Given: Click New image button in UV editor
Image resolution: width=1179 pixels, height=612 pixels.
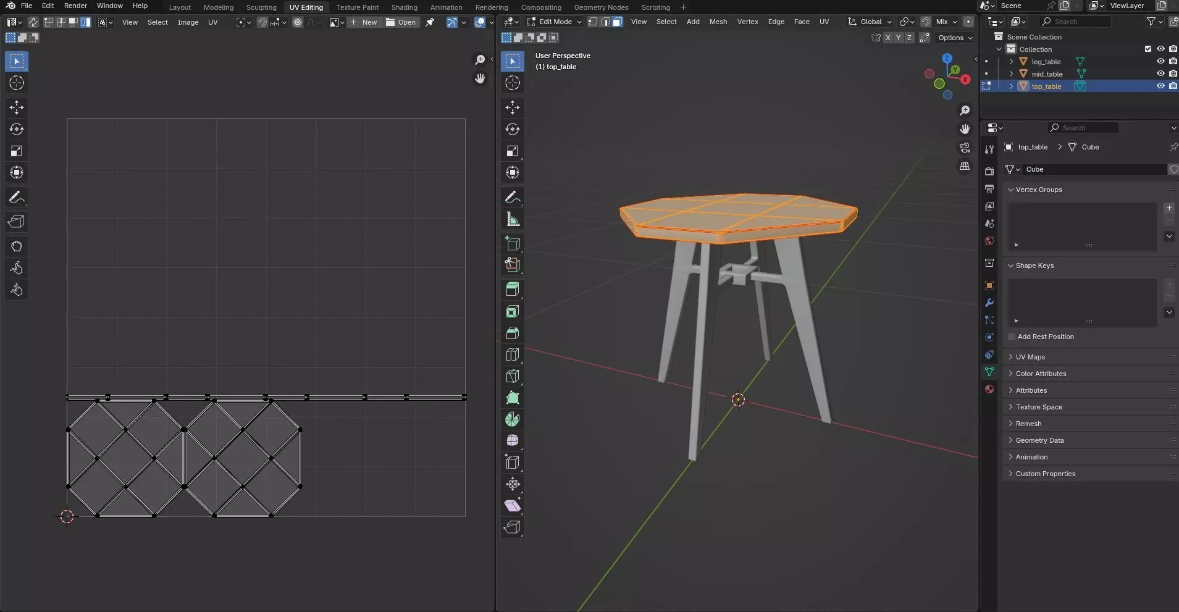Looking at the screenshot, I should (364, 22).
